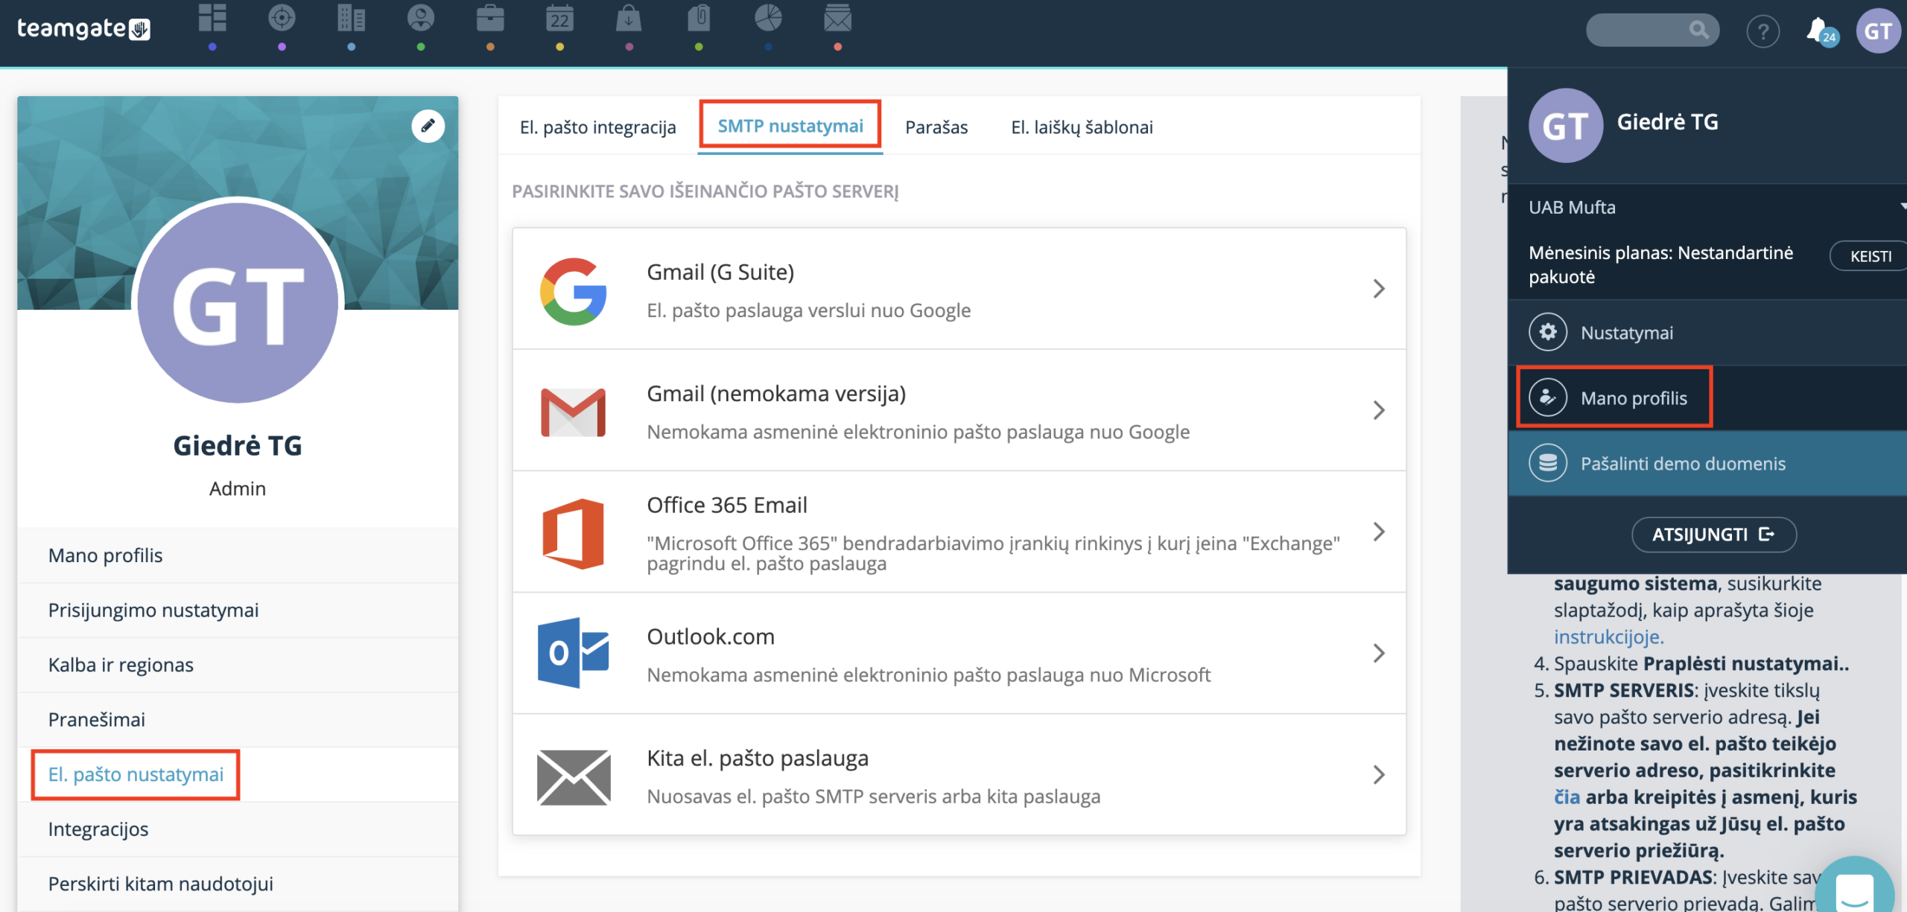Open Prisijungimo nustatymai in sidebar
Screen dimensions: 1907x912
tap(238, 610)
